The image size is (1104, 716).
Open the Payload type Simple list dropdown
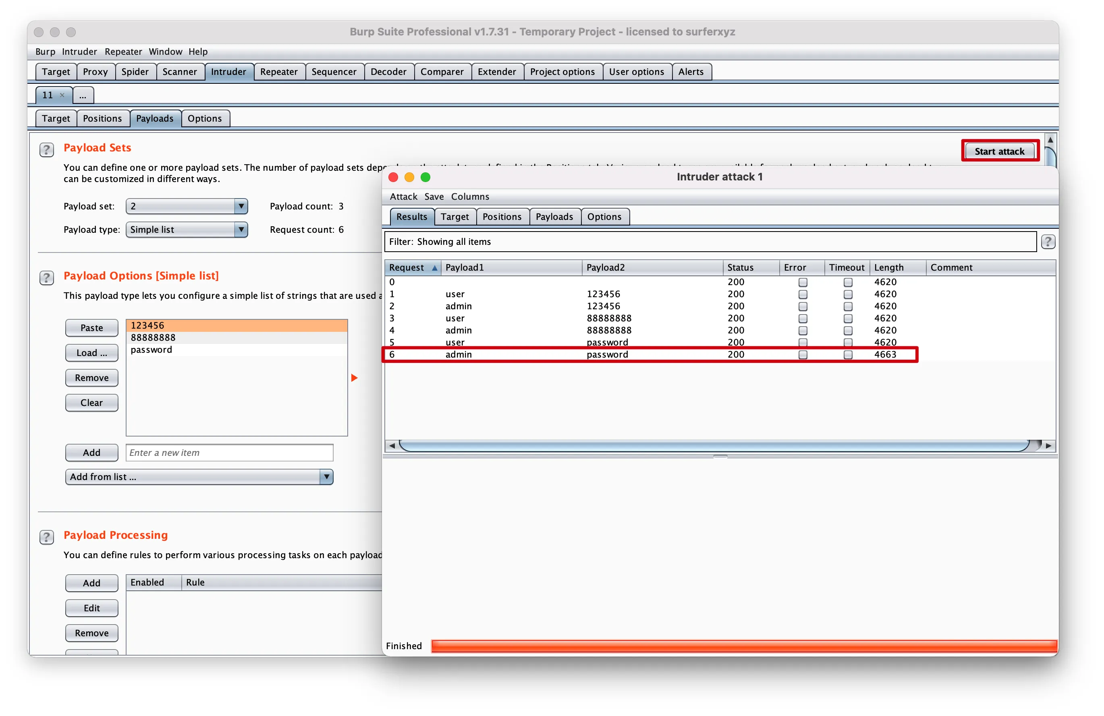coord(187,230)
